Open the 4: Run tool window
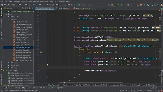This screenshot has width=163, height=92. (52, 88)
